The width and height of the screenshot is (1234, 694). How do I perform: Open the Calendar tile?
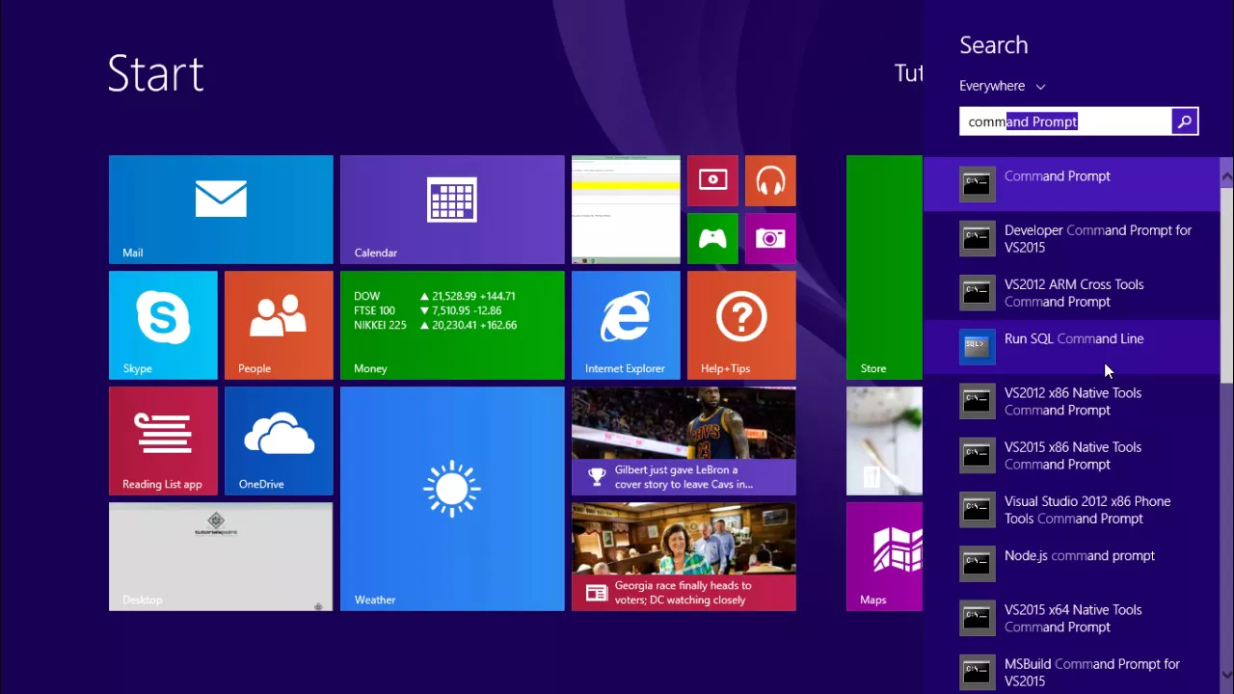(x=452, y=209)
